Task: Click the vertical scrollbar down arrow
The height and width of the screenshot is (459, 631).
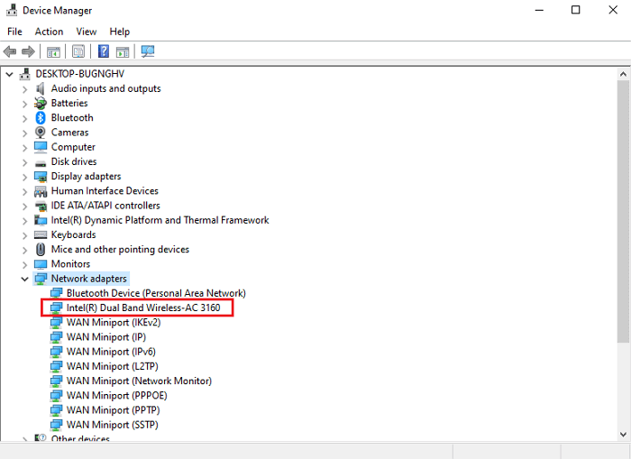Action: (x=623, y=435)
